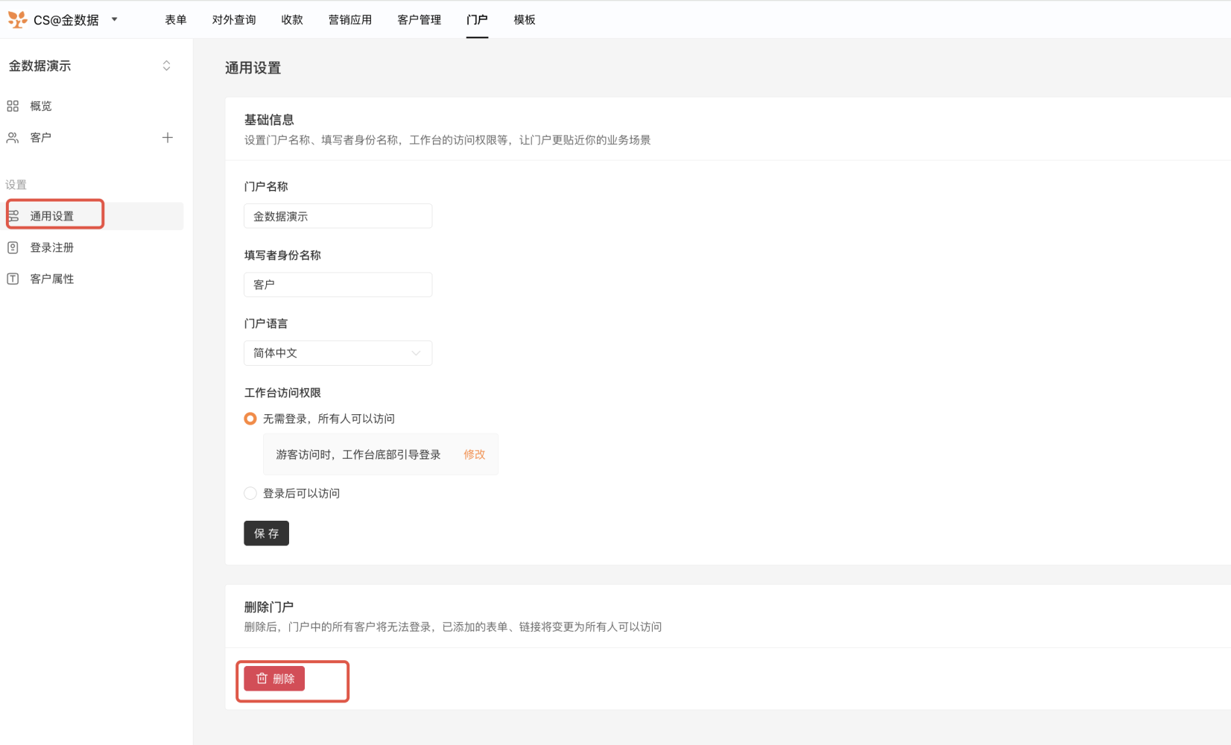This screenshot has width=1231, height=745.
Task: Focus the 填写者身份名称 input field
Action: 338,285
